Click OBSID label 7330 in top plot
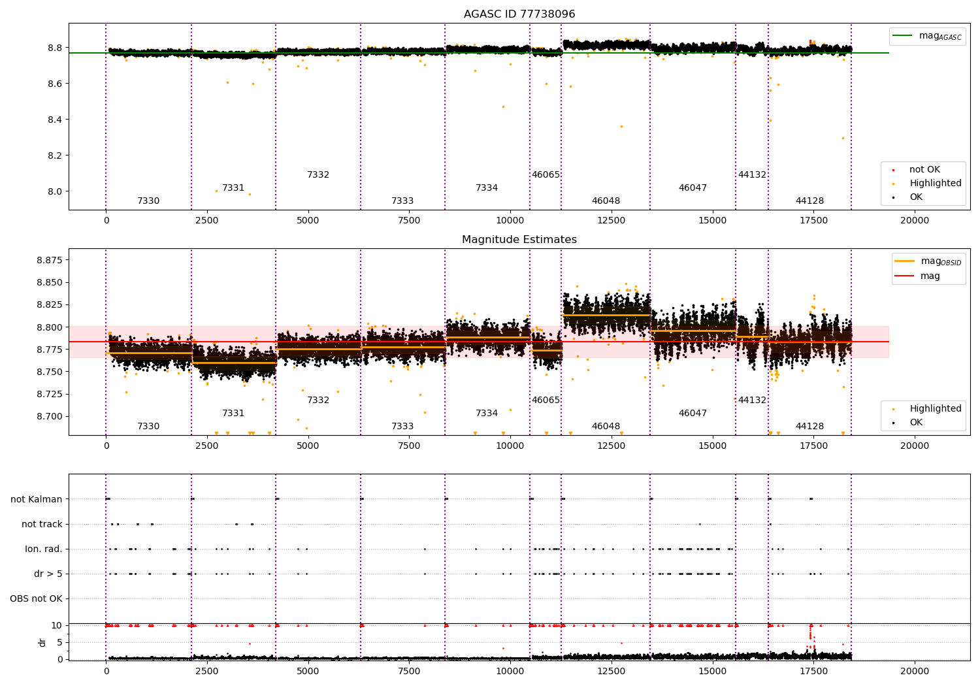Screen dimensions: 980x686 pos(148,201)
